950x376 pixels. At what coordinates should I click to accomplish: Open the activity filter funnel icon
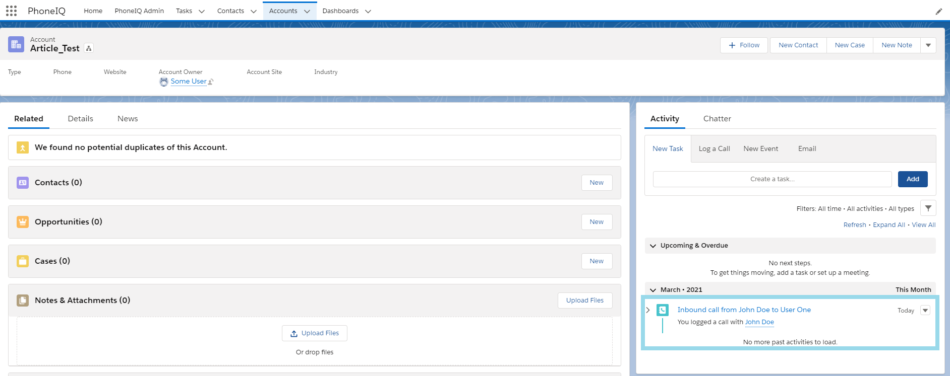928,208
